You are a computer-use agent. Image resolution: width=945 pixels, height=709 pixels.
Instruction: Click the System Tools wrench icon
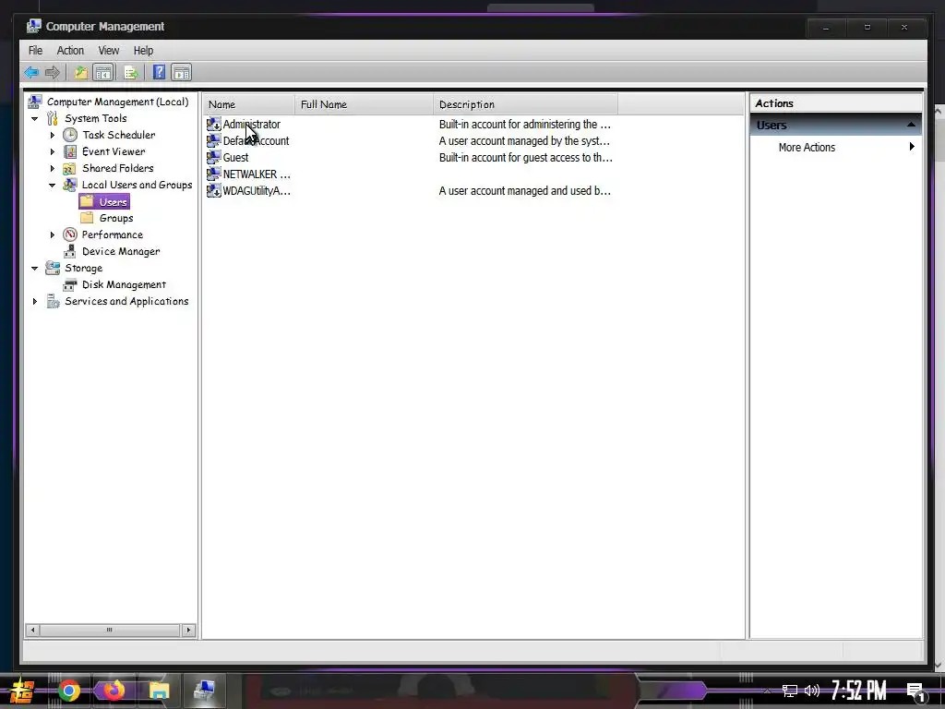[53, 118]
